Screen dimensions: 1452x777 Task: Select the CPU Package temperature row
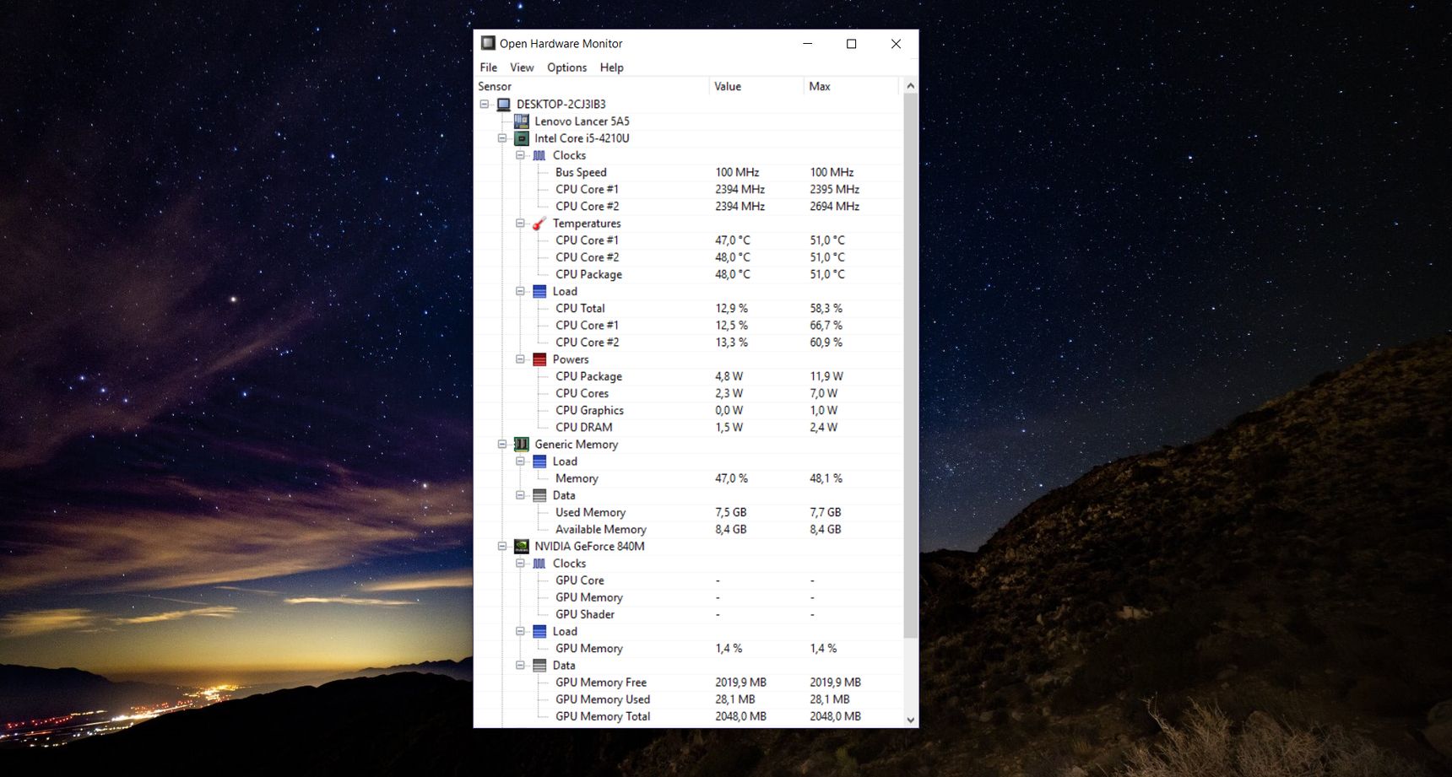pos(688,274)
